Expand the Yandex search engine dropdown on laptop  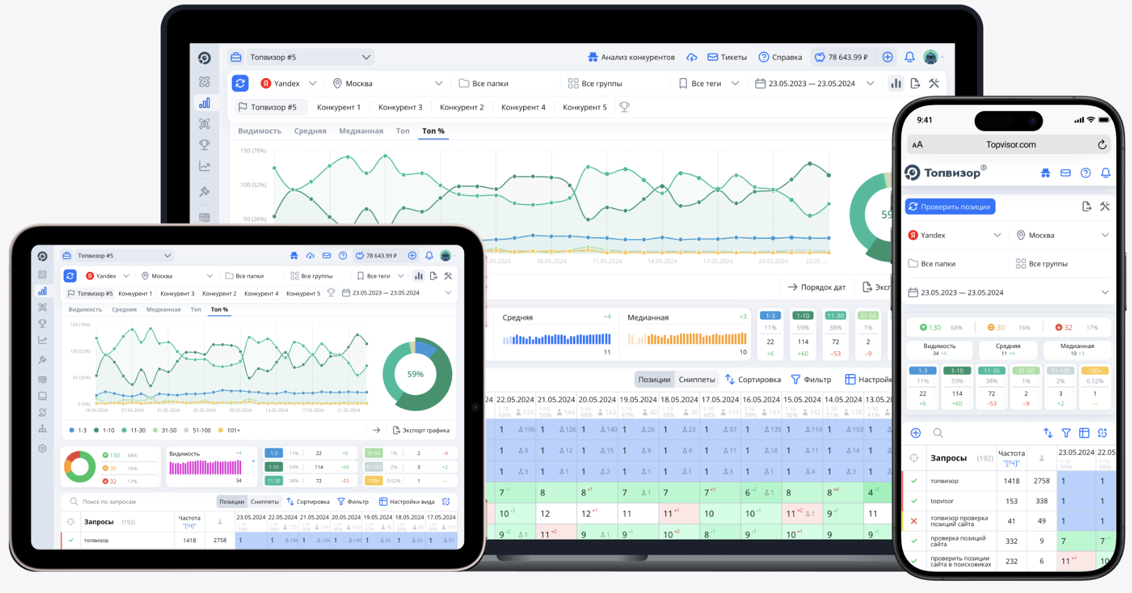(x=289, y=83)
